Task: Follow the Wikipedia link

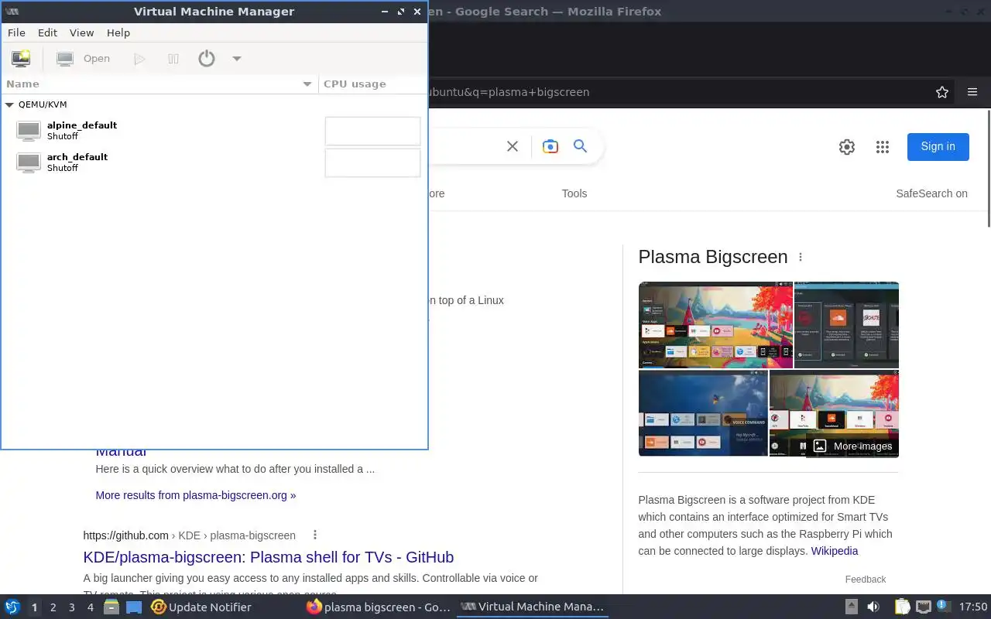Action: point(835,551)
